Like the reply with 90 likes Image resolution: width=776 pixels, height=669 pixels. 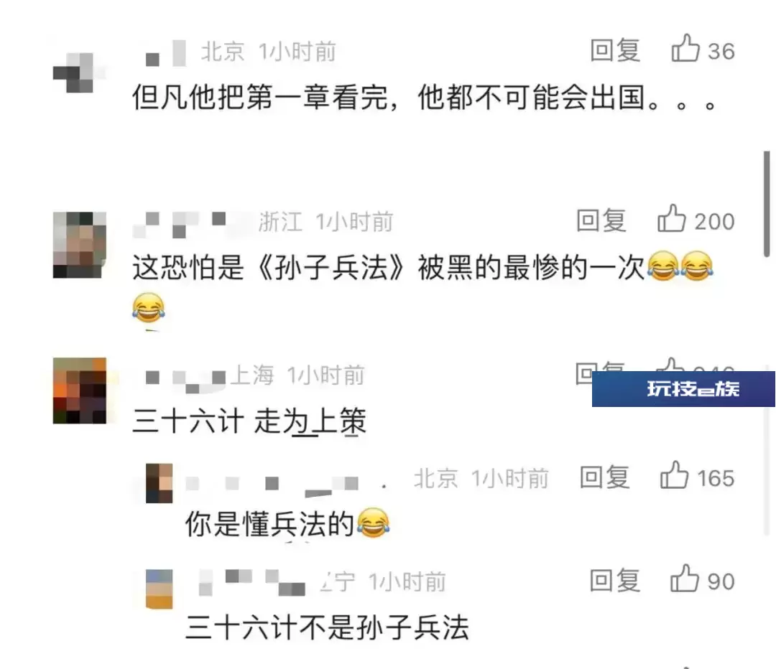pyautogui.click(x=685, y=579)
